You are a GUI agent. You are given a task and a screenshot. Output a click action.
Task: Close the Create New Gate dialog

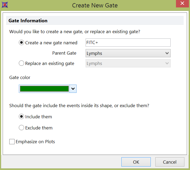pyautogui.click(x=182, y=4)
